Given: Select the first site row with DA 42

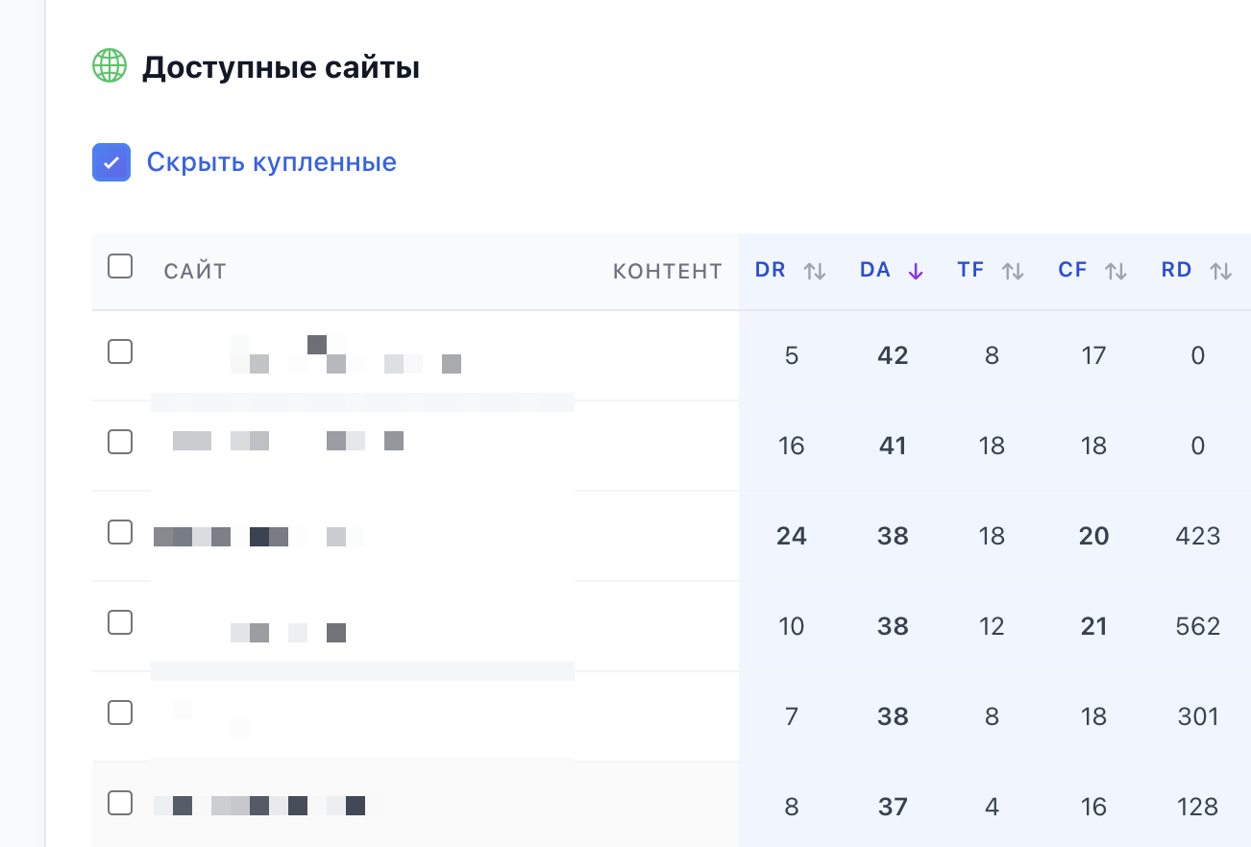Looking at the screenshot, I should click(120, 351).
